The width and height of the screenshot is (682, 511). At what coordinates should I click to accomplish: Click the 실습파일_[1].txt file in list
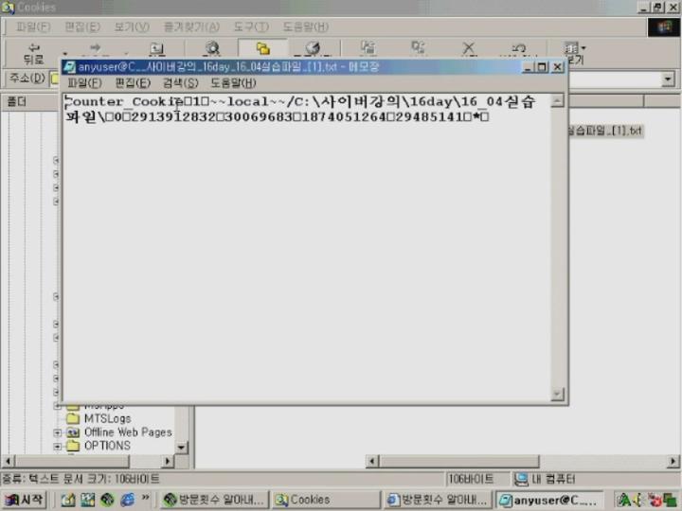click(605, 131)
